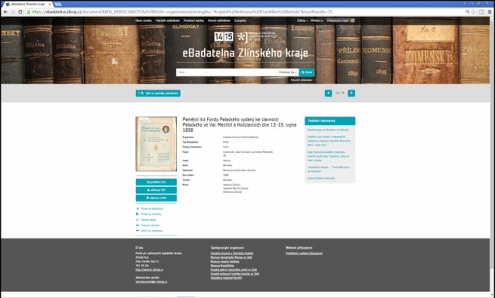Bookmark this page with the star icon

coord(473,12)
